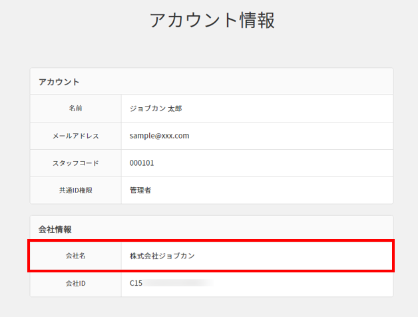Click the アカウント情報 page title
This screenshot has width=418, height=317.
(212, 20)
